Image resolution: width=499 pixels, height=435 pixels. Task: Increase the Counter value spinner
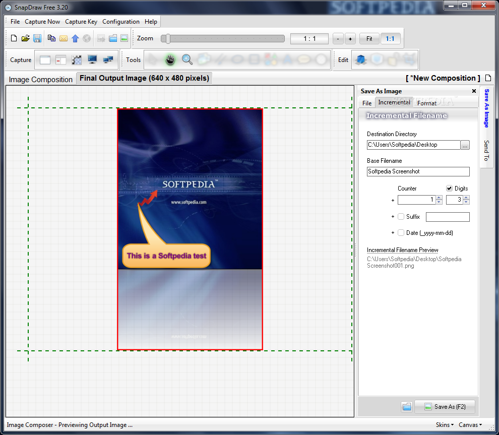439,198
